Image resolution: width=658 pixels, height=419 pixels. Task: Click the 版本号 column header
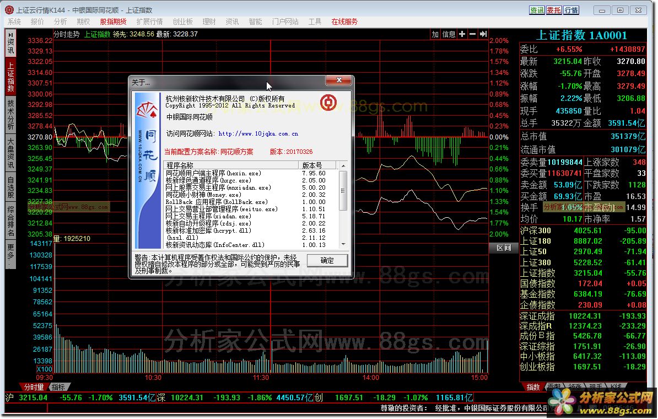[317, 165]
